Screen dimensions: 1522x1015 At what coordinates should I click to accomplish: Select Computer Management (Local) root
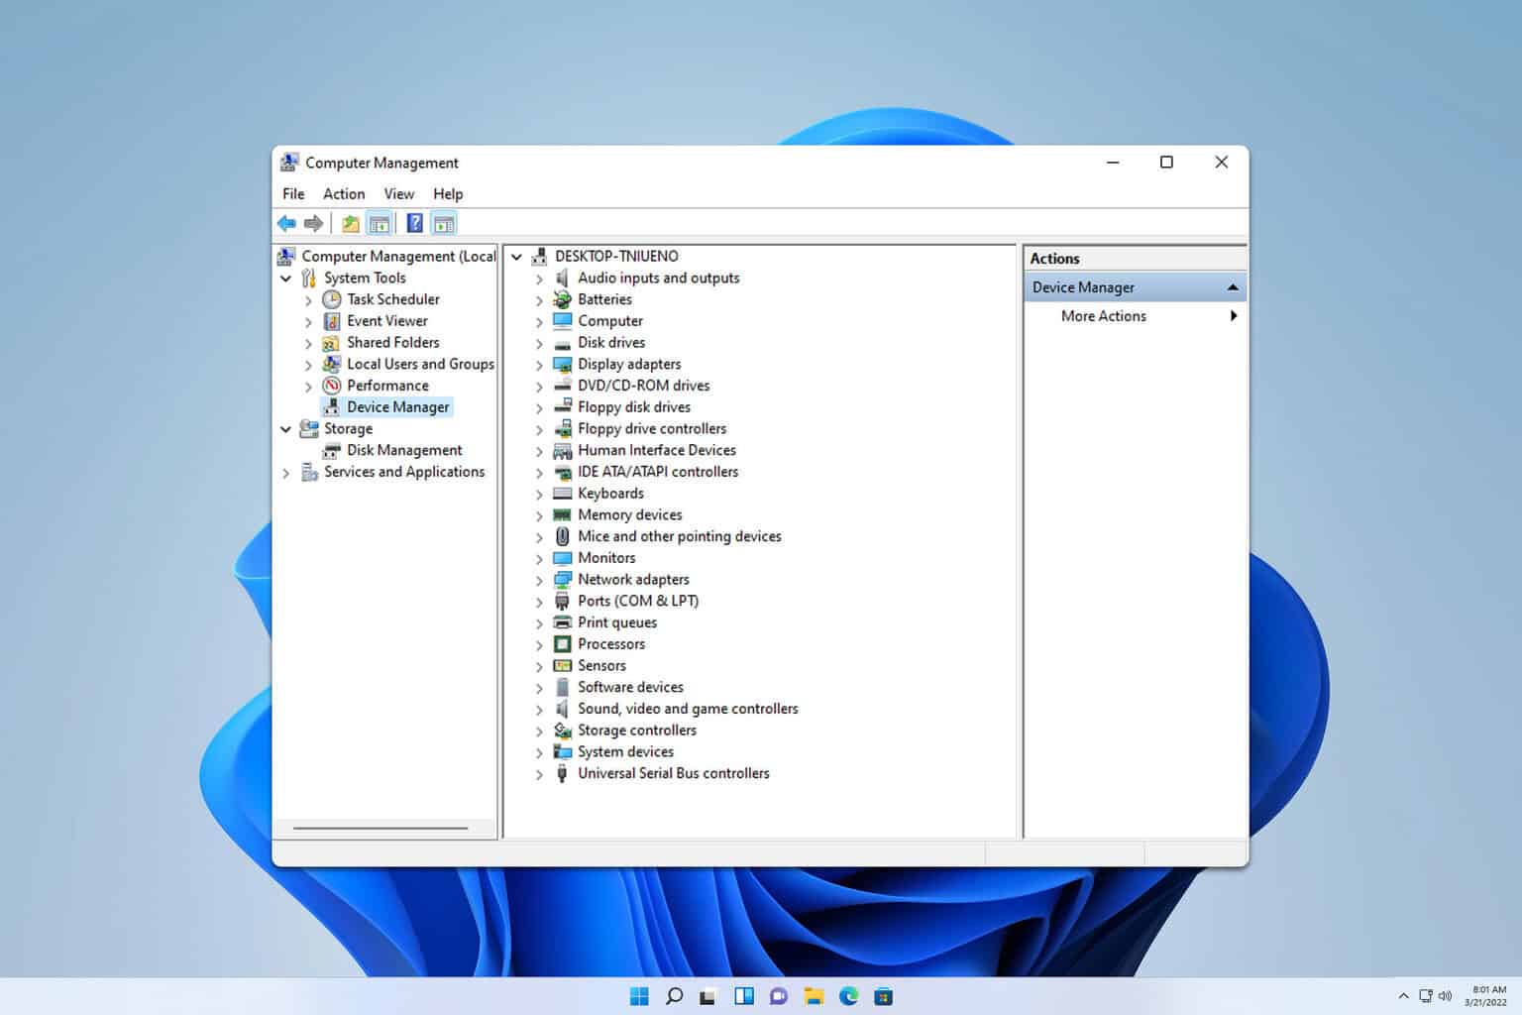tap(398, 256)
